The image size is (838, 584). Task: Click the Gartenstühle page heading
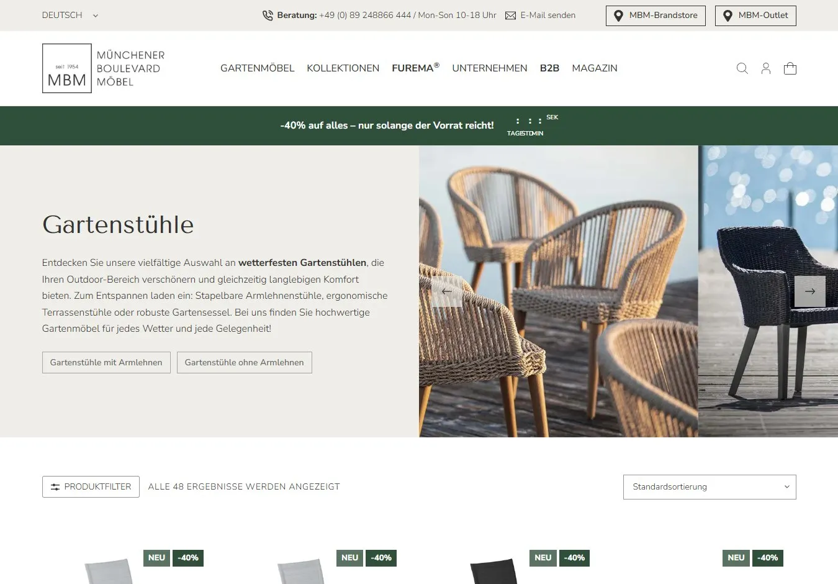pyautogui.click(x=118, y=225)
